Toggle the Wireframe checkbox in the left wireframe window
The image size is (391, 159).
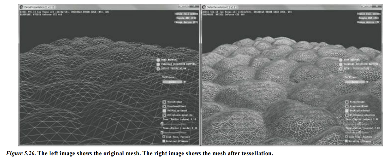tap(164, 102)
